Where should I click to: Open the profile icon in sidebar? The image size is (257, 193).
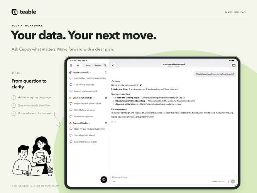tap(71, 65)
